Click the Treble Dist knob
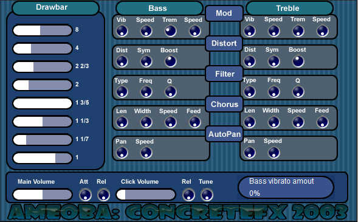This screenshot has width=358, height=222. click(x=250, y=61)
